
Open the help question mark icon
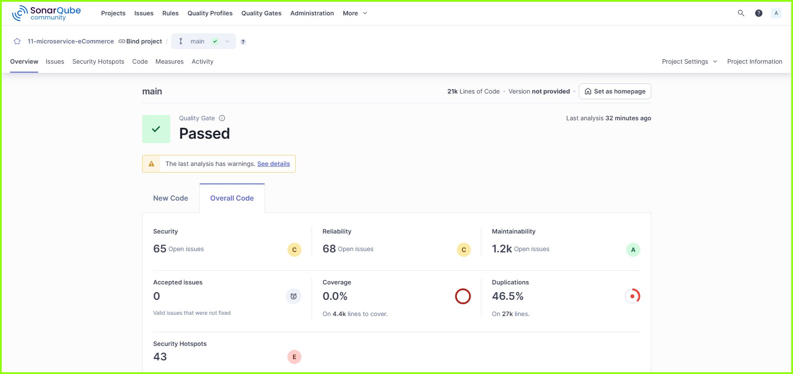click(x=758, y=13)
